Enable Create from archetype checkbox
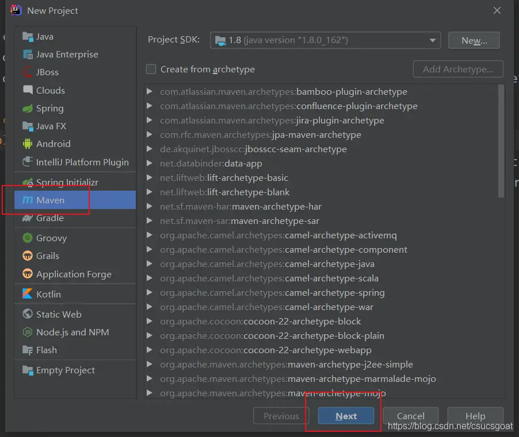Image resolution: width=519 pixels, height=437 pixels. click(x=151, y=69)
